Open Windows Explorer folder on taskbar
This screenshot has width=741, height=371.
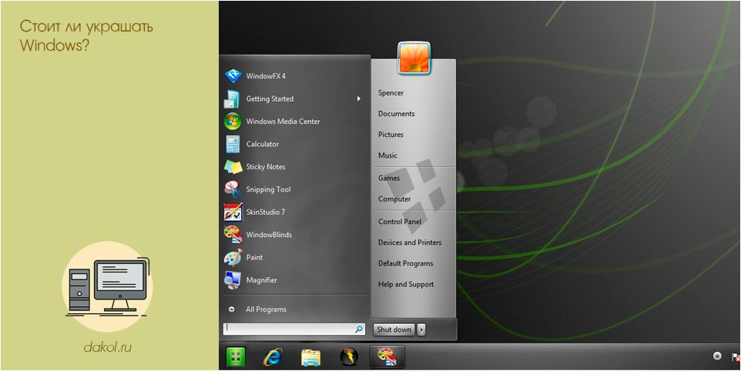[x=311, y=357]
